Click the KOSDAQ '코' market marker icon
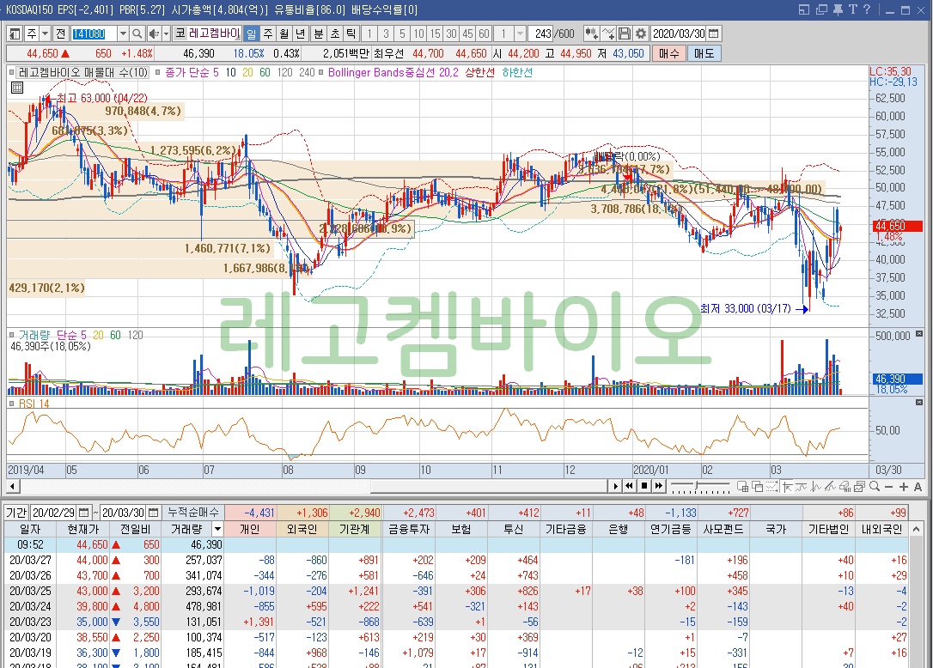Viewport: 933px width, 668px height. [x=180, y=33]
